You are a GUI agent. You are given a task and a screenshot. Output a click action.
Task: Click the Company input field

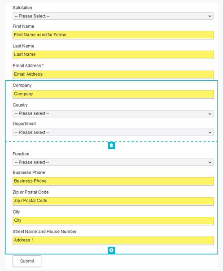[x=113, y=94]
